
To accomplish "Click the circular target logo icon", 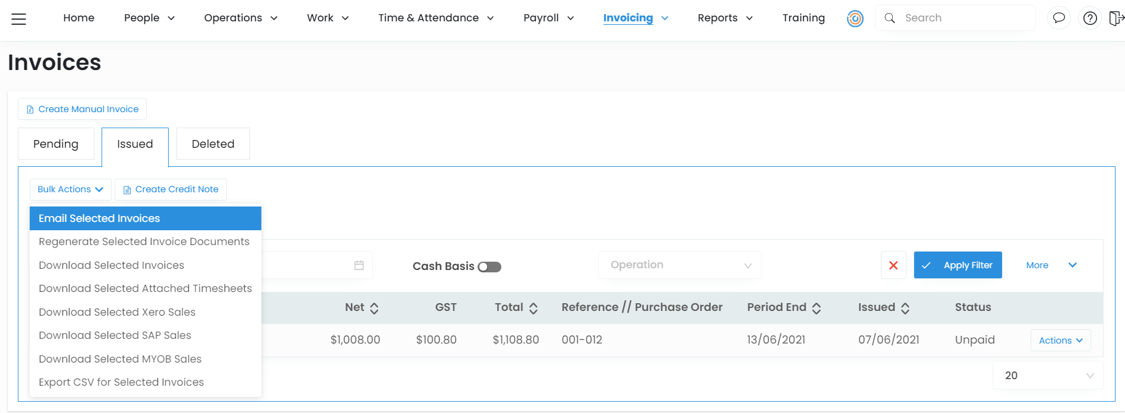I will [x=855, y=19].
